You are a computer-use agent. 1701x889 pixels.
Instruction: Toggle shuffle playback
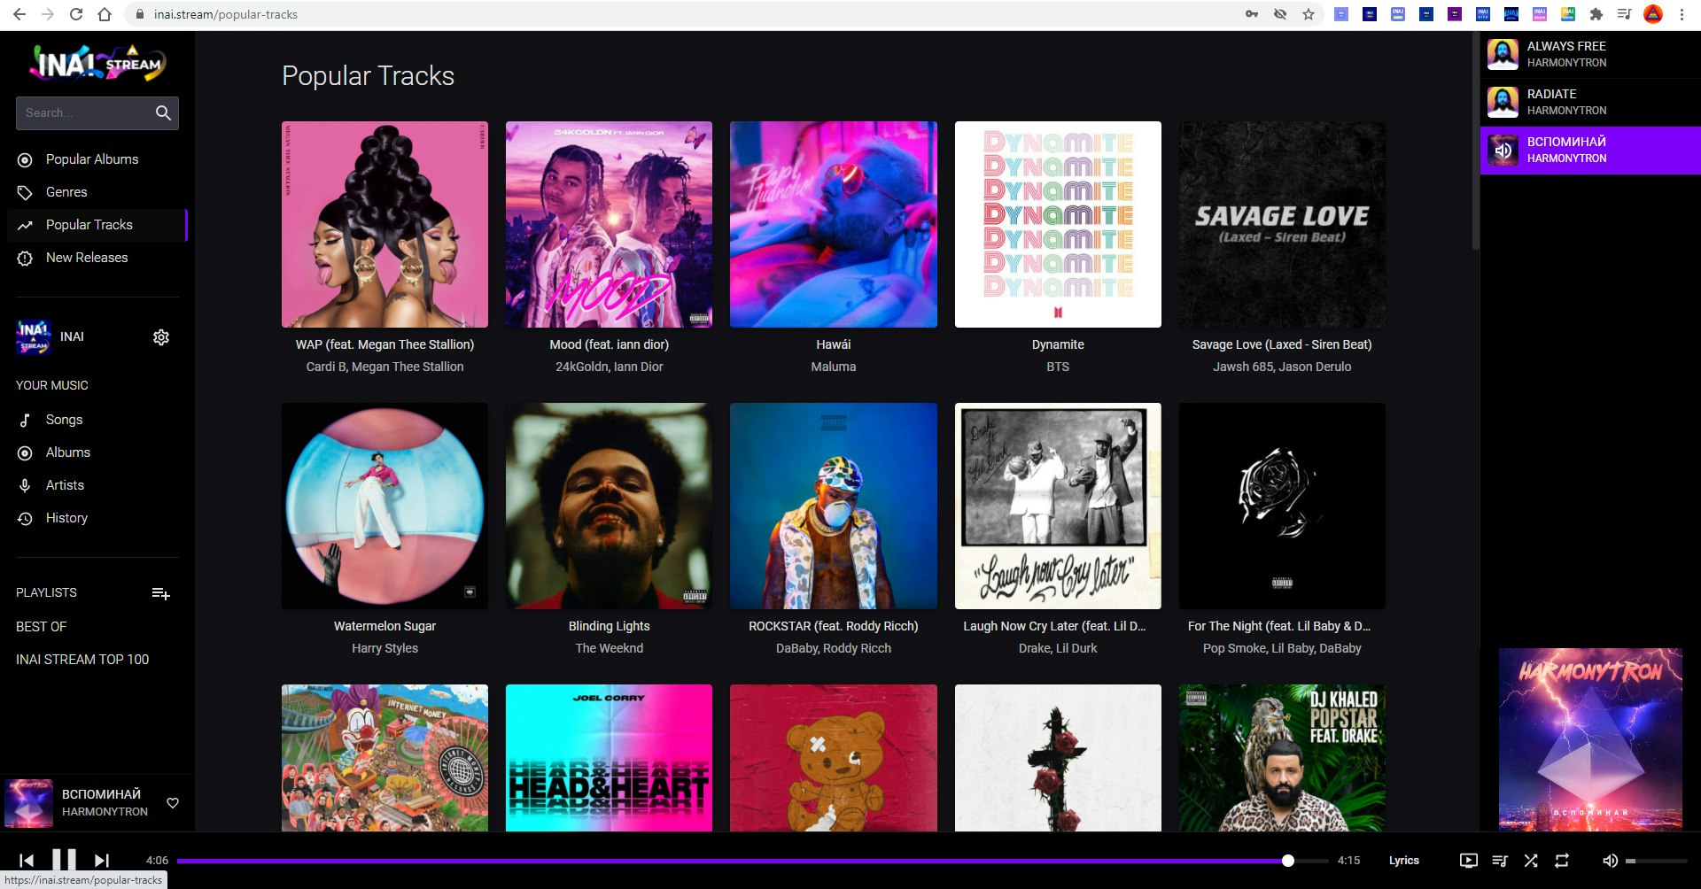1531,861
